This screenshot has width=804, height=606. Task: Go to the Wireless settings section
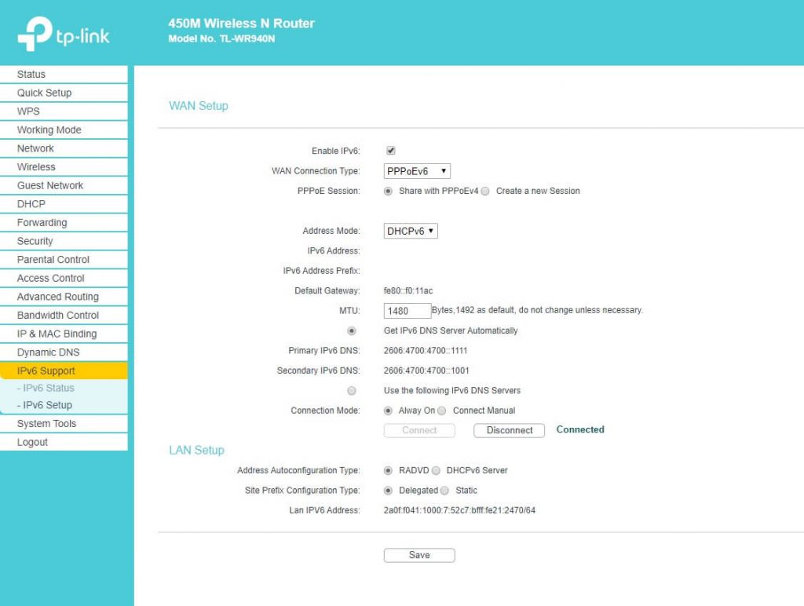click(35, 166)
